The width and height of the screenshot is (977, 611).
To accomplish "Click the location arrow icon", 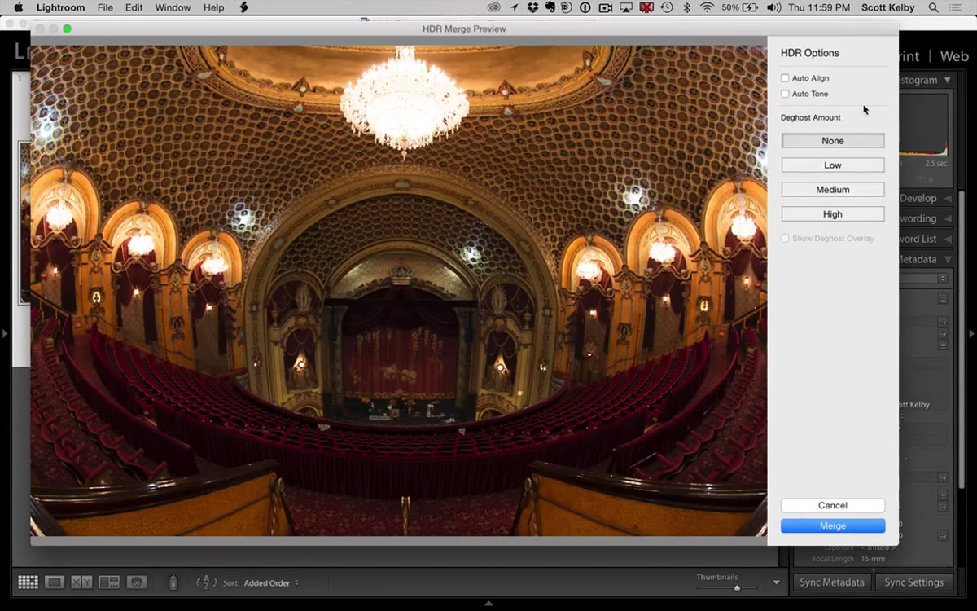I will [x=516, y=7].
